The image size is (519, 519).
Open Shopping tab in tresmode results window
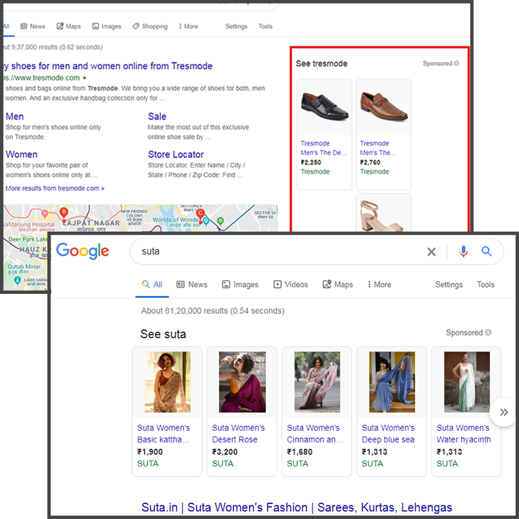pyautogui.click(x=150, y=26)
